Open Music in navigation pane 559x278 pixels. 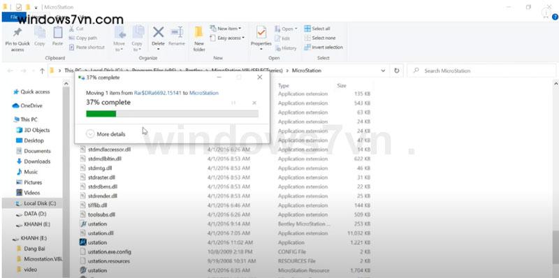tap(27, 172)
